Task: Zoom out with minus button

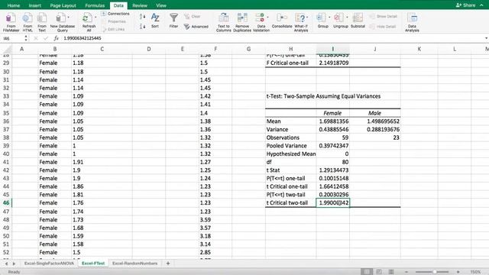Action: (x=406, y=272)
